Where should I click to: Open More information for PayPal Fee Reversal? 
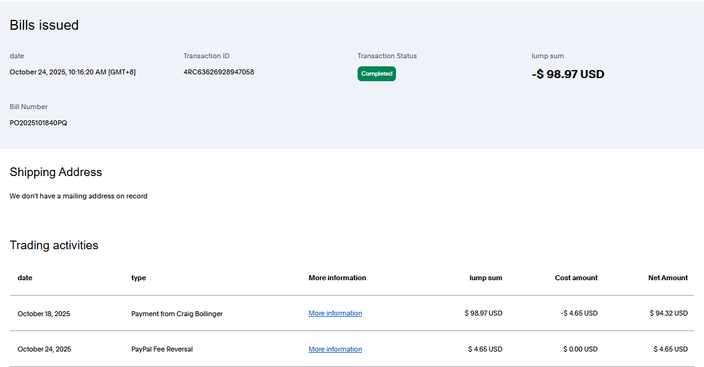pyautogui.click(x=335, y=350)
